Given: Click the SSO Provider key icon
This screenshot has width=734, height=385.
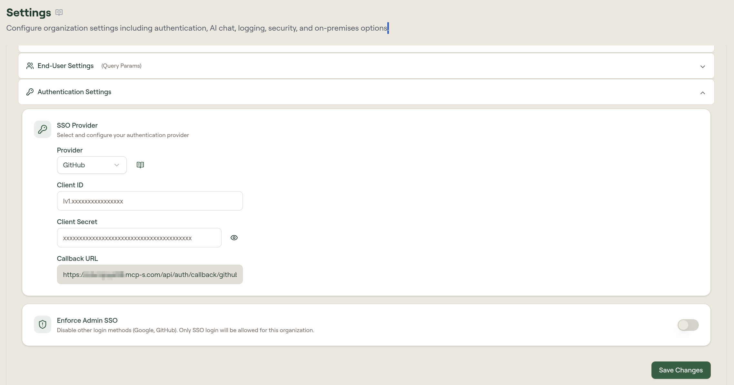Looking at the screenshot, I should (x=43, y=129).
